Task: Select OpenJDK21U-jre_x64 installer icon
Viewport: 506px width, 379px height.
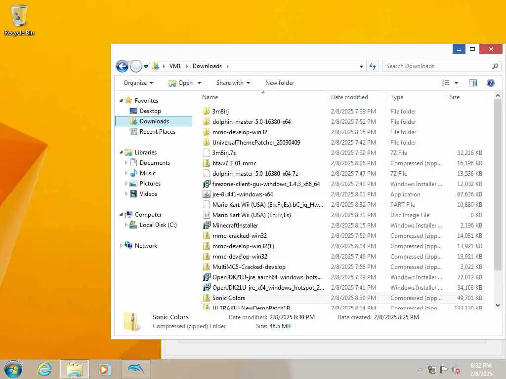Action: click(207, 288)
